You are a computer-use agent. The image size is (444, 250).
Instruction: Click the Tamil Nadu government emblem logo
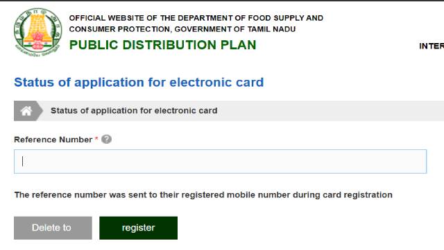38,33
